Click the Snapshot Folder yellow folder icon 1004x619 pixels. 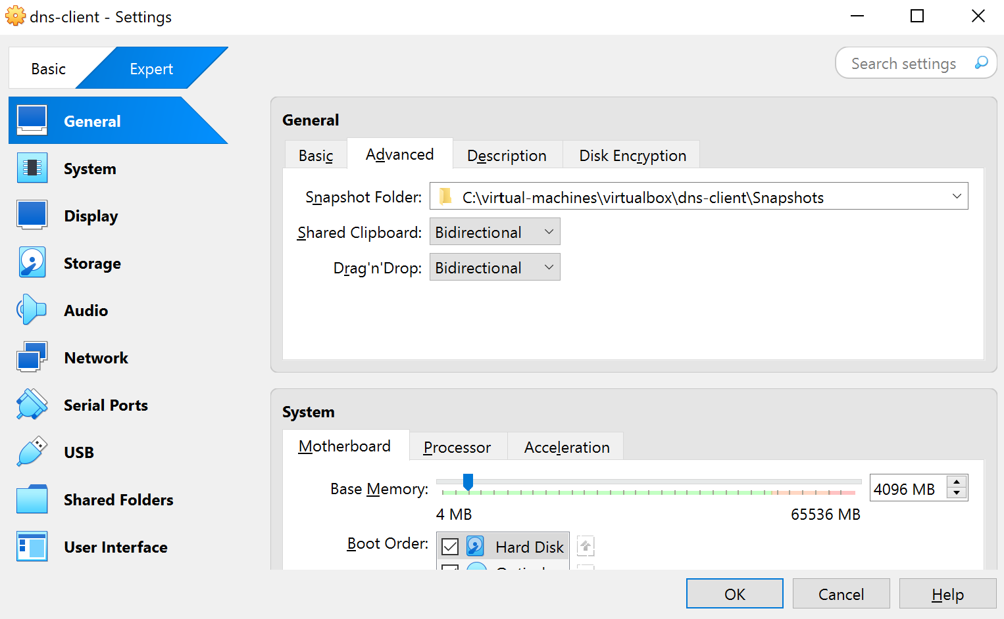click(x=446, y=196)
